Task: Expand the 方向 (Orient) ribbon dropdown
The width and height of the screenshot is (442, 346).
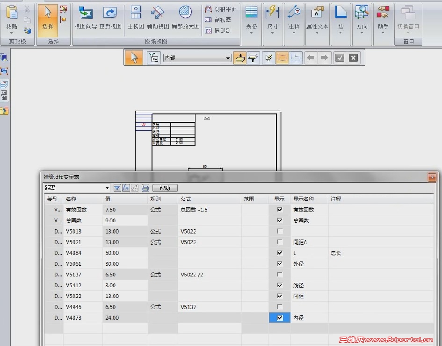Action: coord(362,33)
